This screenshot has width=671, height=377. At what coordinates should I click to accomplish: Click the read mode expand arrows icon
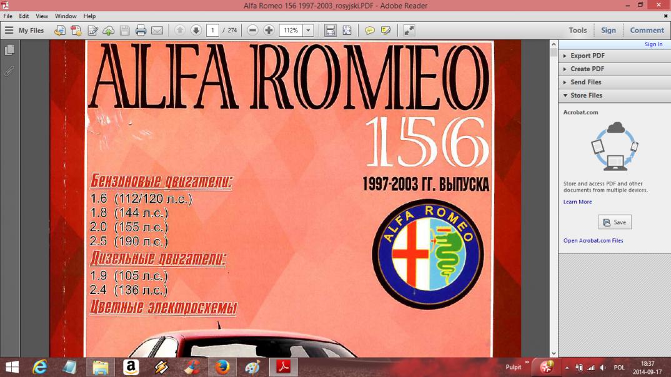point(409,31)
